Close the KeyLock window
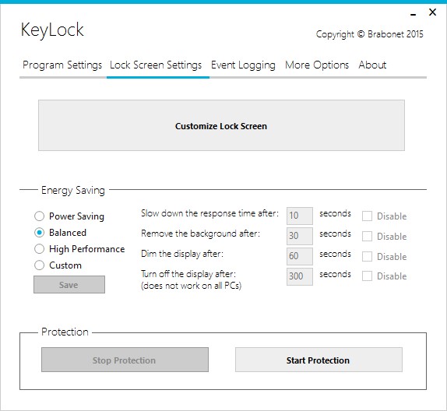 [x=432, y=12]
